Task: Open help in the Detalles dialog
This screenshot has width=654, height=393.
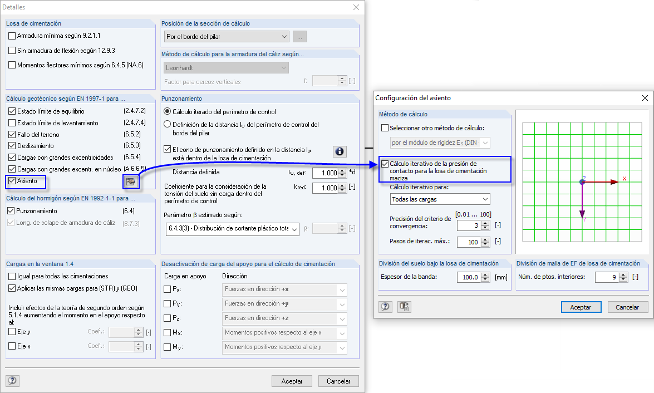Action: [x=12, y=381]
